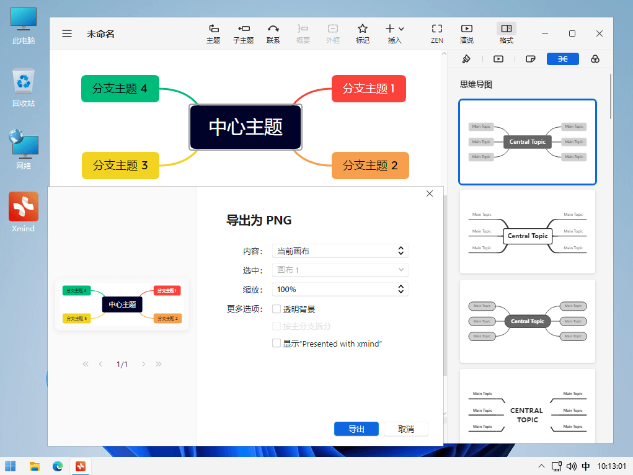633x475 pixels.
Task: Open 网络 network desktop icon
Action: (x=24, y=150)
